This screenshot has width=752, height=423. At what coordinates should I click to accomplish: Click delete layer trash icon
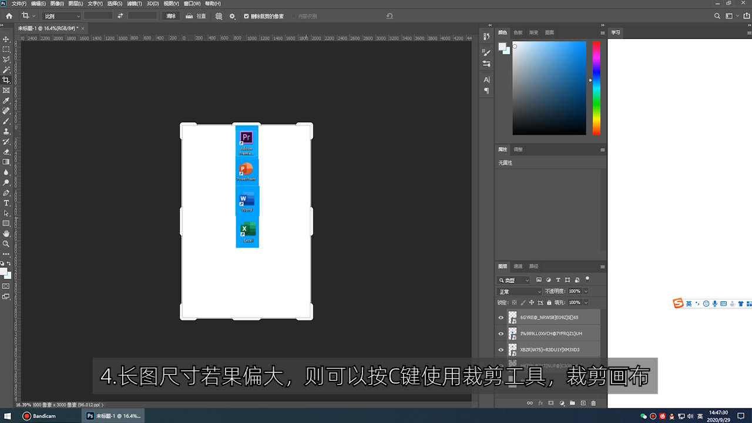[x=593, y=403]
